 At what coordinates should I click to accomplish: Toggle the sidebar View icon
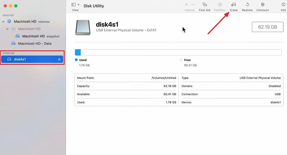(x=74, y=5)
